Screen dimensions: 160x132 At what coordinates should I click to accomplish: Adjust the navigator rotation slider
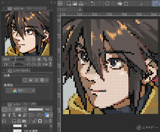click(x=14, y=64)
